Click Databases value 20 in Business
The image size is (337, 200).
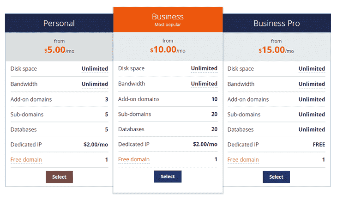point(214,129)
